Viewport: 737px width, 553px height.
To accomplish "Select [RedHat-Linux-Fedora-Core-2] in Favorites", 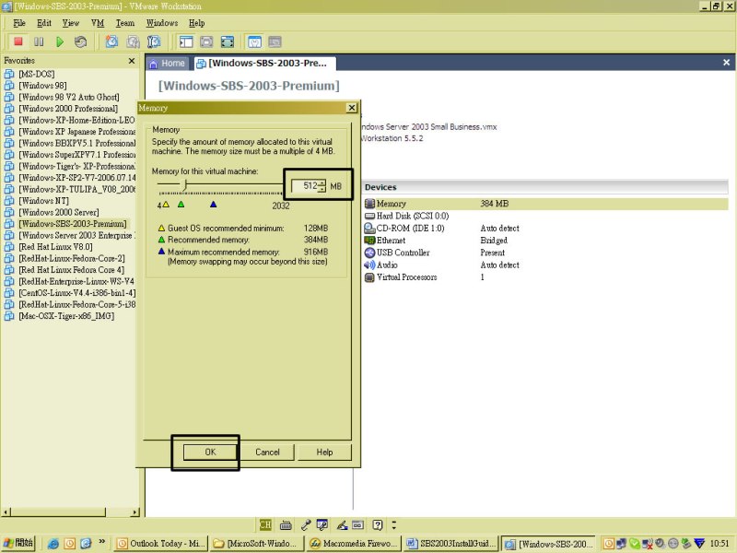I will 72,259.
